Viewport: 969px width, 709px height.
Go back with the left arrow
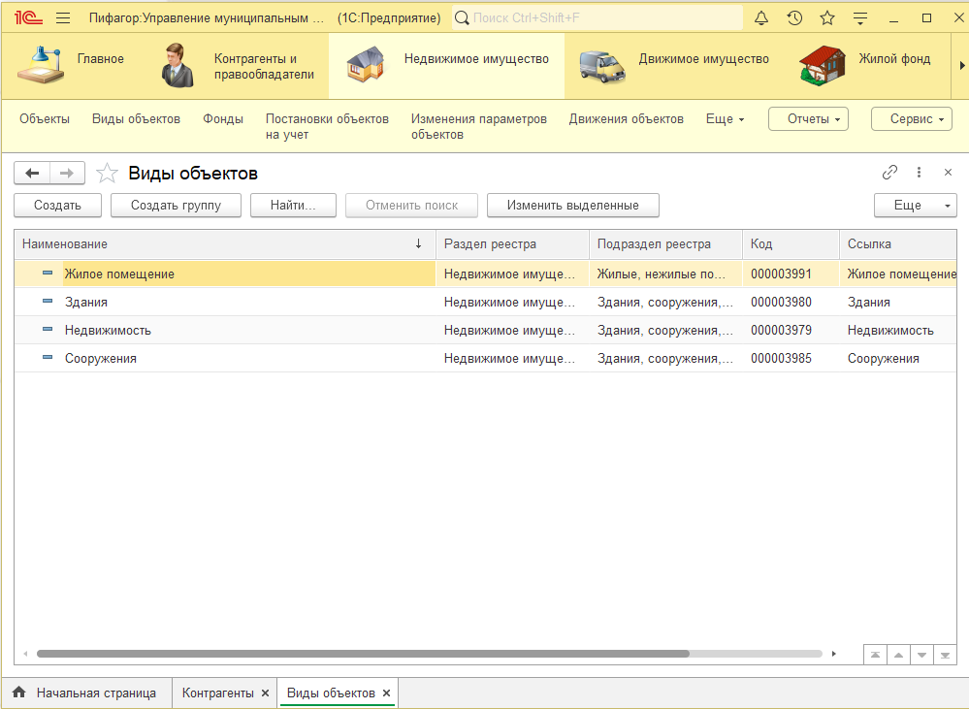pyautogui.click(x=32, y=173)
